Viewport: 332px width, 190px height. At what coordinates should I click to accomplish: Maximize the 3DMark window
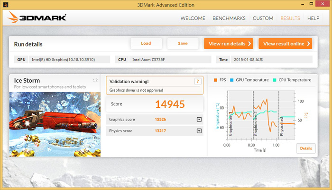coord(311,4)
